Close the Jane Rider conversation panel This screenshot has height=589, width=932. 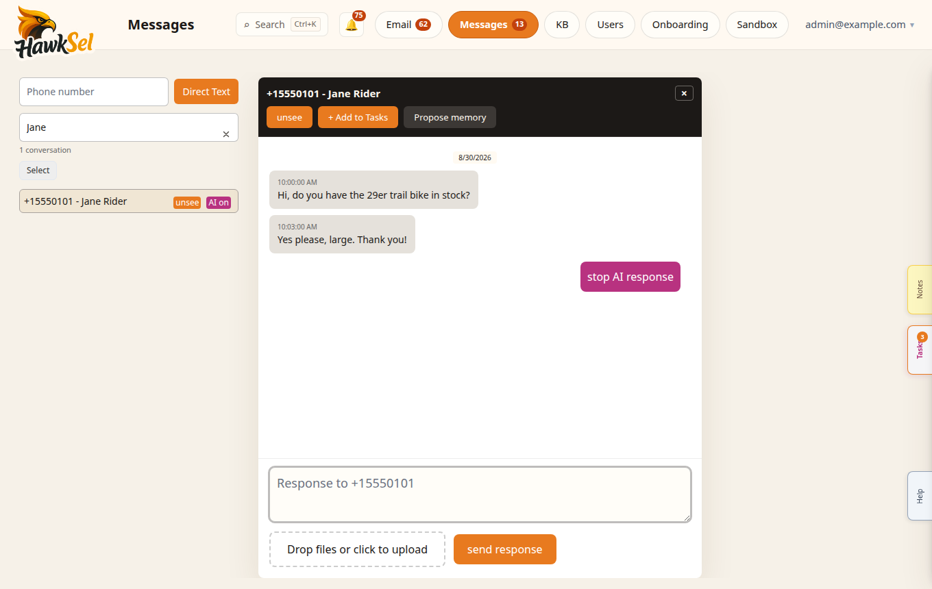click(x=684, y=93)
